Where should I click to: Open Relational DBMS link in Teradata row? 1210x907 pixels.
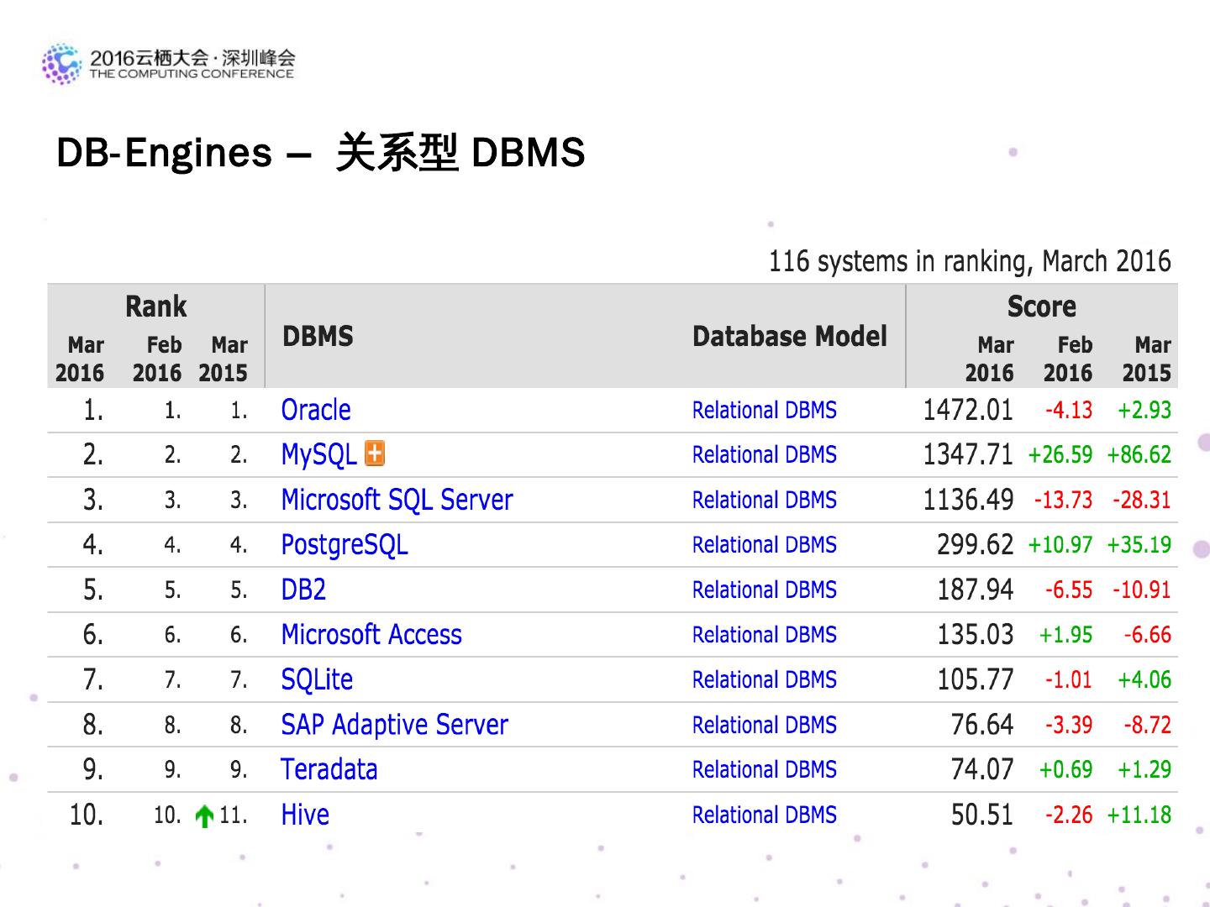765,769
